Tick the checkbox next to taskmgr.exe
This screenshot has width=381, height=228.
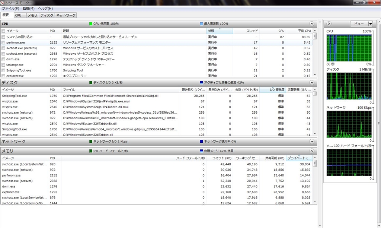(x=3, y=65)
